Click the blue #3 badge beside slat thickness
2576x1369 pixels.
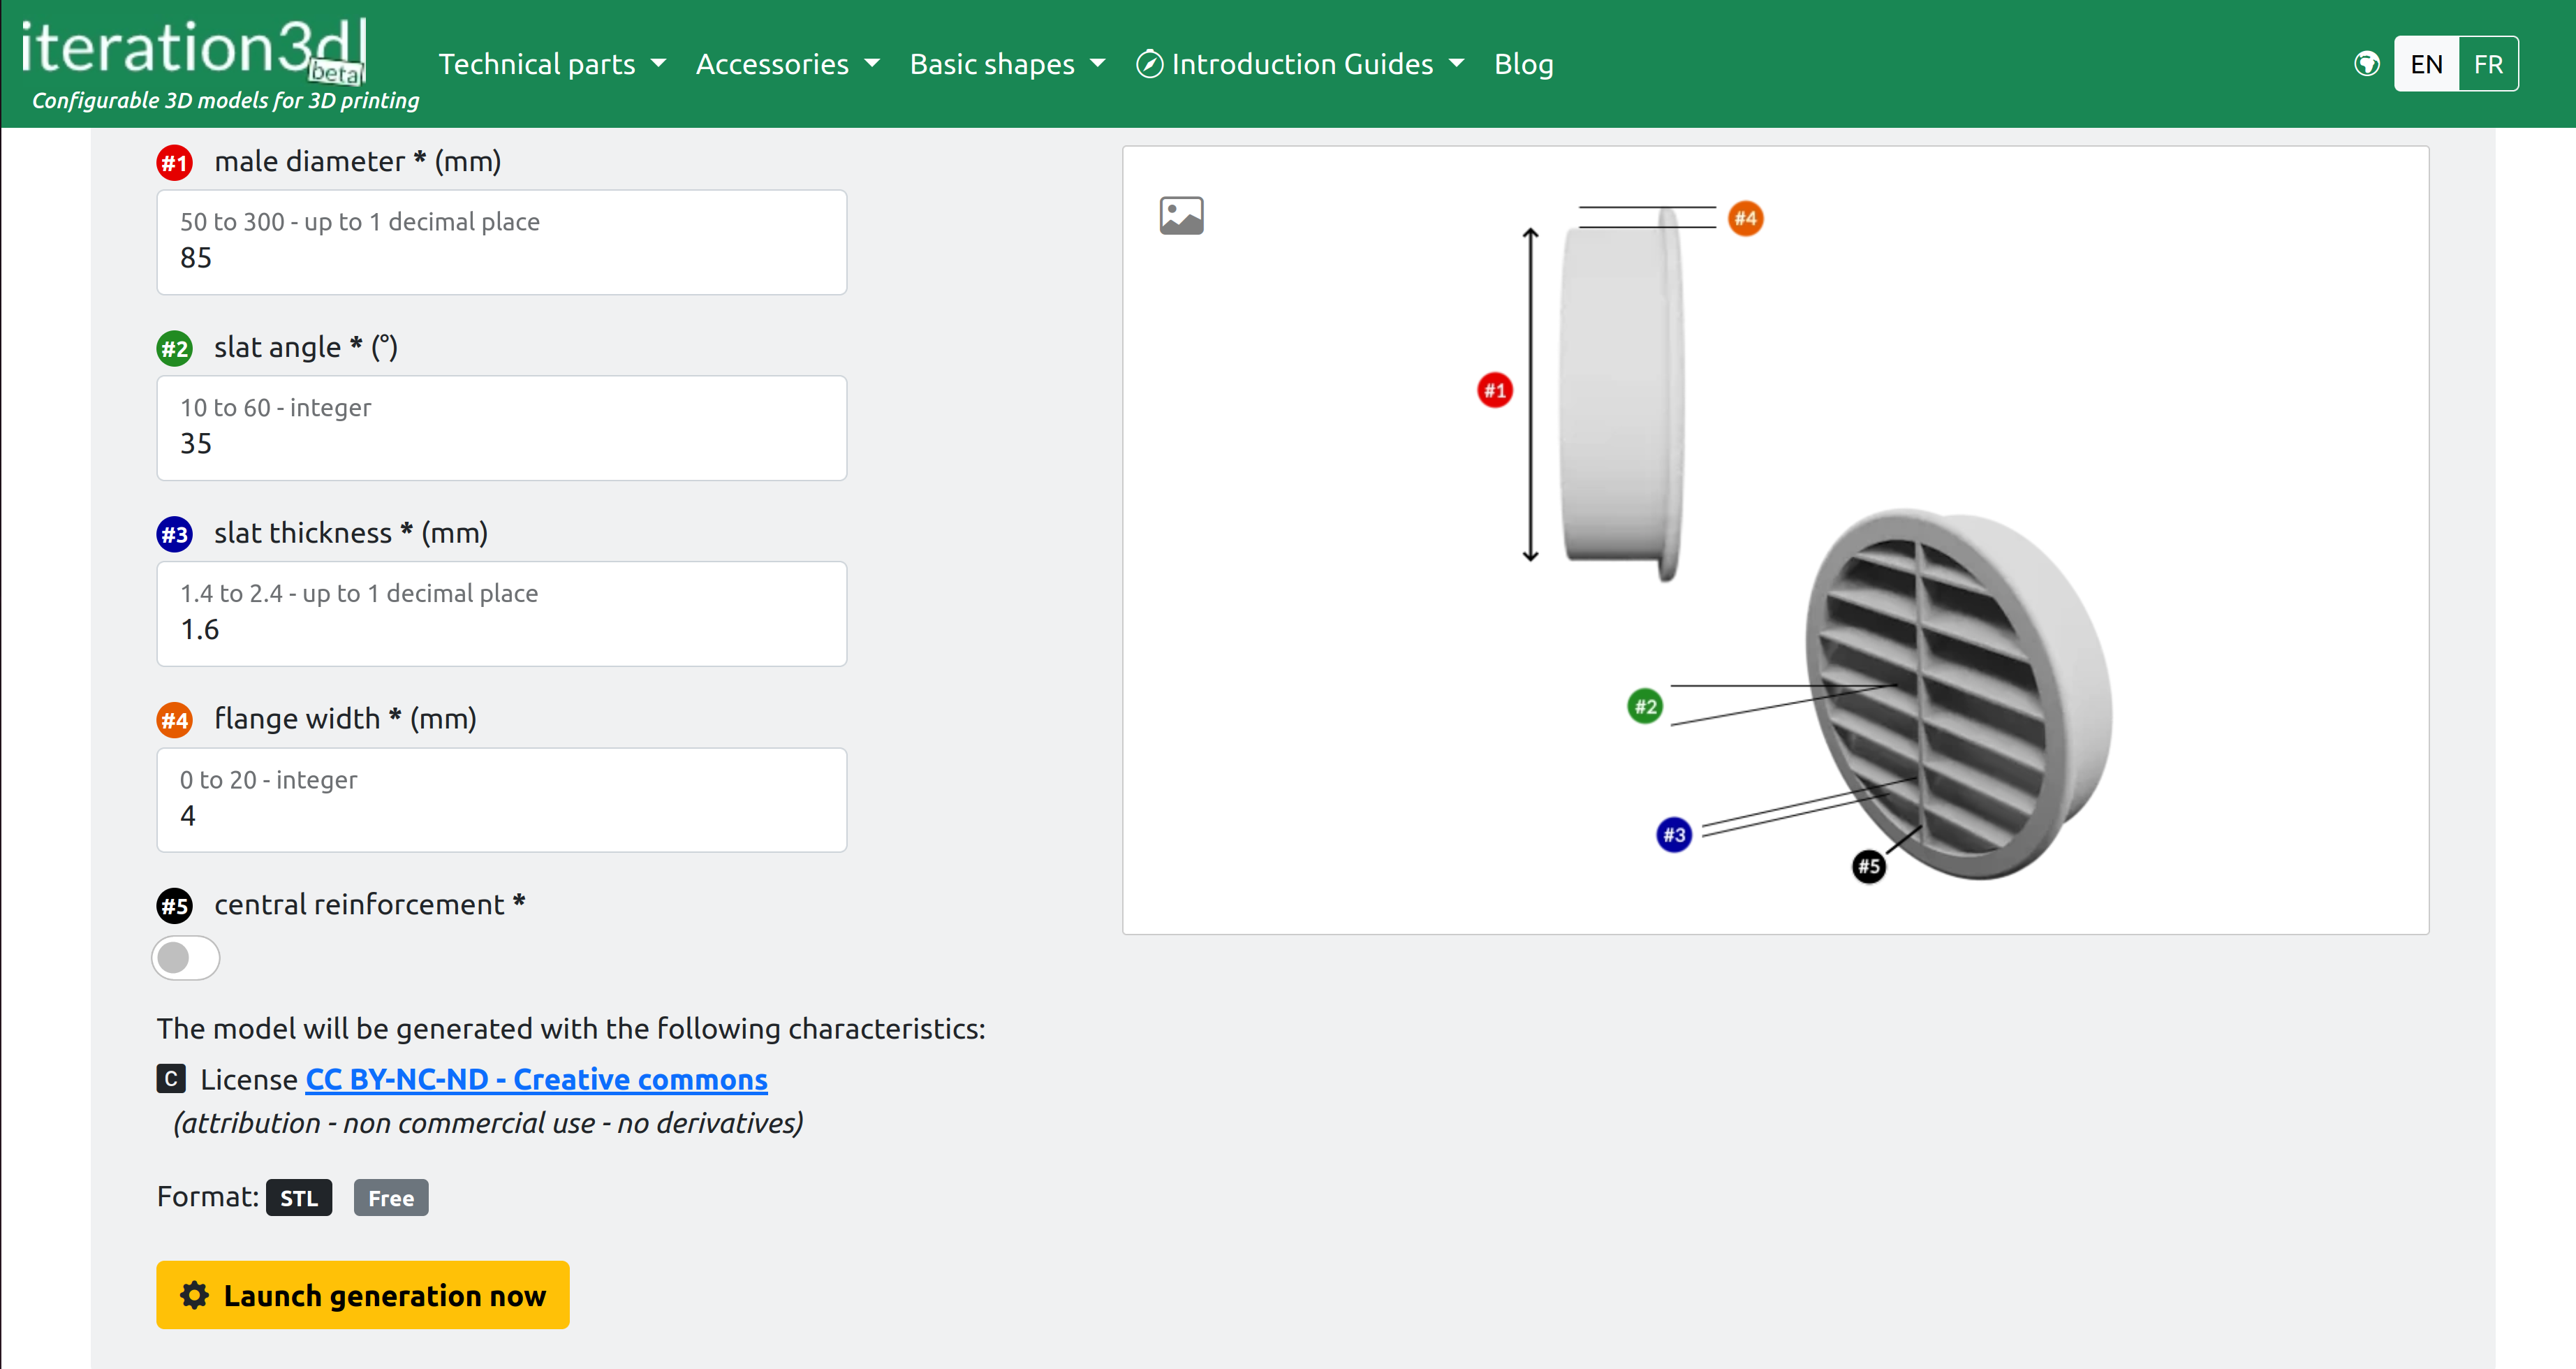tap(174, 534)
